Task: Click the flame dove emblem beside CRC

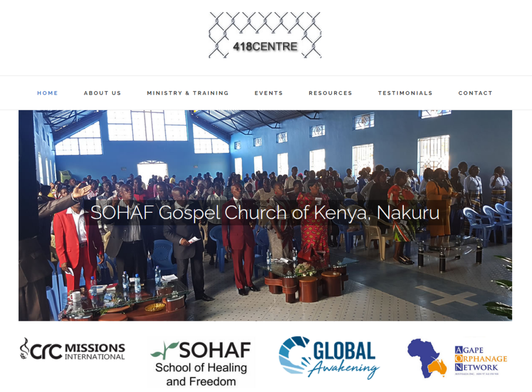Action: pos(24,348)
